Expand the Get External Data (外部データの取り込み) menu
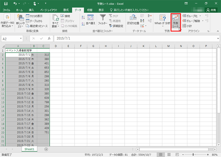Image resolution: width=221 pixels, height=157 pixels. 7,21
